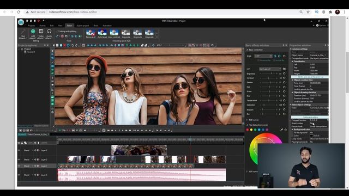
Task: Apply the Auto levels quick style
Action: [x=102, y=34]
